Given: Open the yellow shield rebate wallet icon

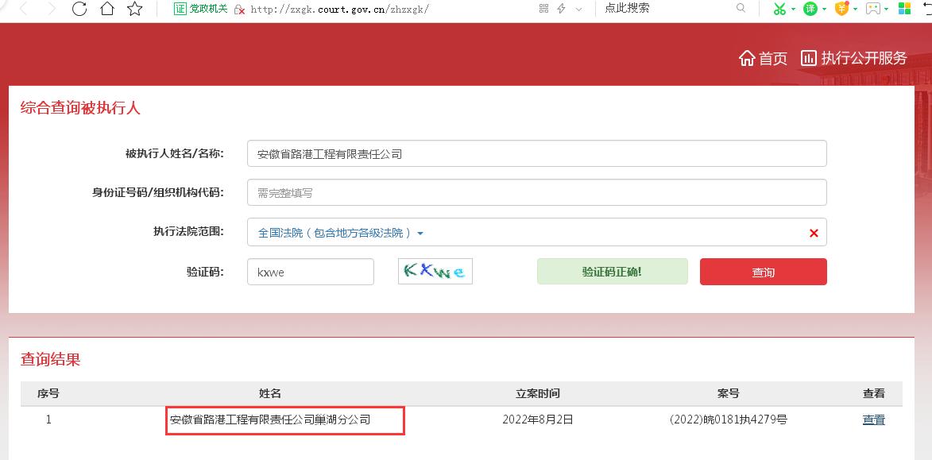Looking at the screenshot, I should coord(842,8).
